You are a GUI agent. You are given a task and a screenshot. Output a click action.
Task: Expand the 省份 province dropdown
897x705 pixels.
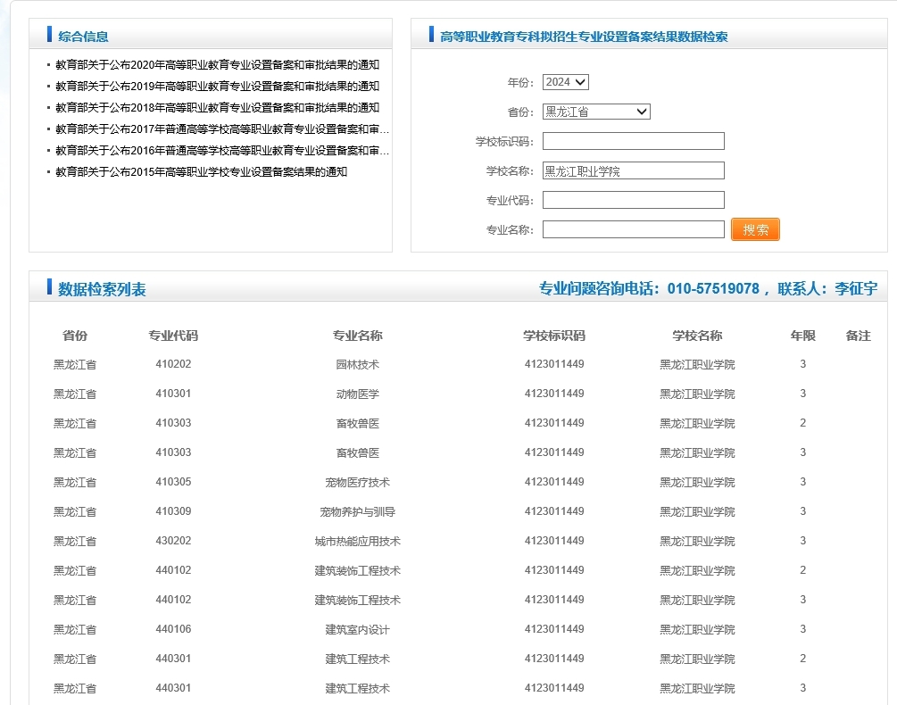tap(596, 112)
